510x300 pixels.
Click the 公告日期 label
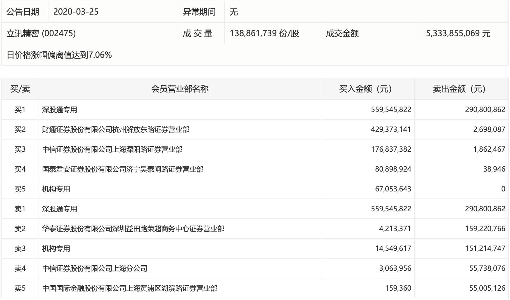tap(23, 12)
